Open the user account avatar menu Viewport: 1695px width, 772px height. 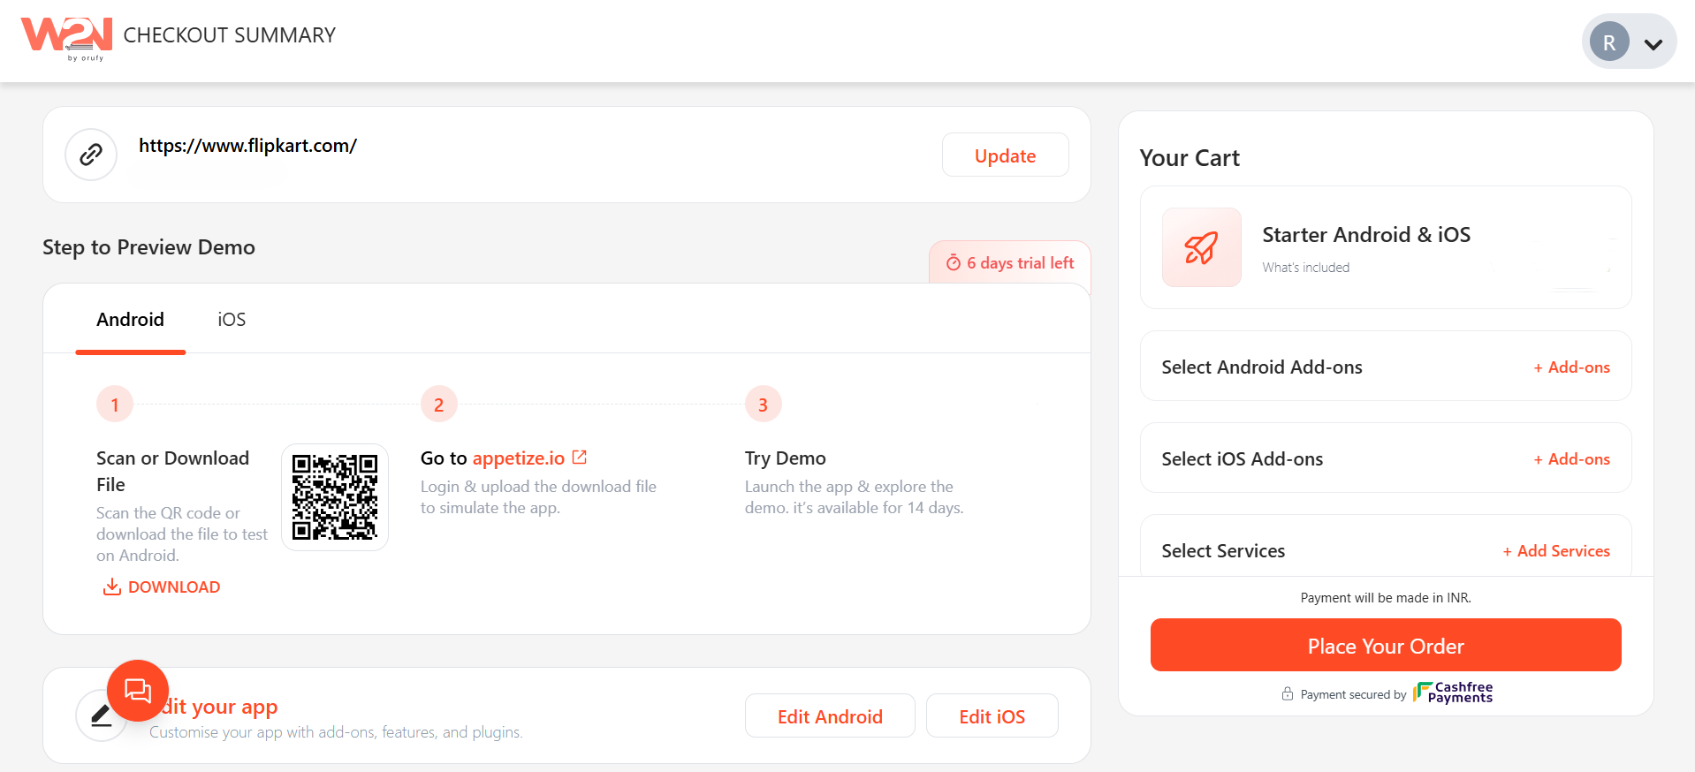pyautogui.click(x=1609, y=41)
